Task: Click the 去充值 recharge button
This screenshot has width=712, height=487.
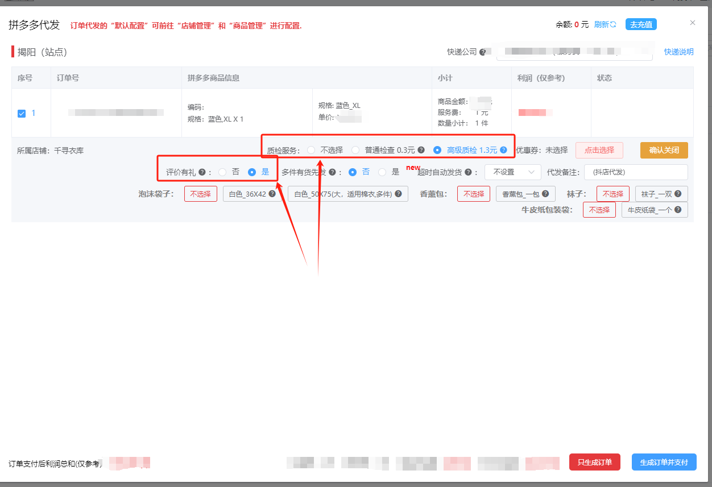Action: point(641,24)
